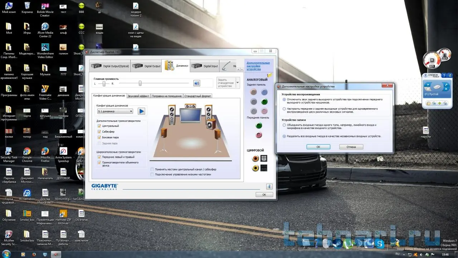
Task: Open the Поправка на помещение tab
Action: click(x=167, y=96)
